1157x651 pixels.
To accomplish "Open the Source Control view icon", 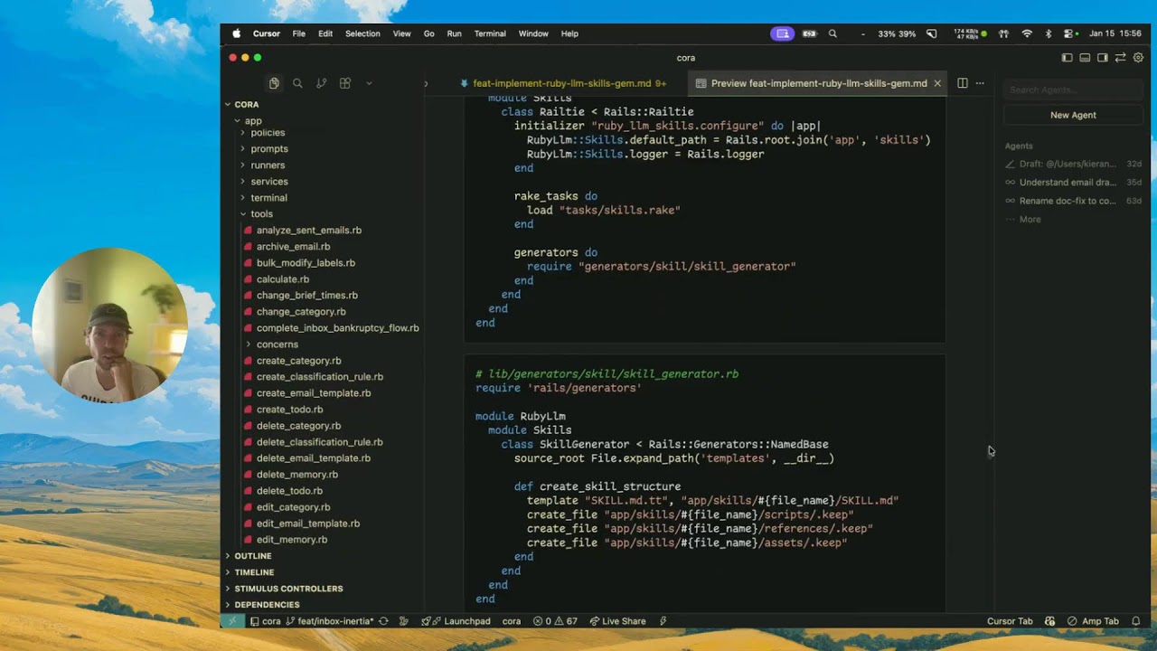I will [x=321, y=83].
